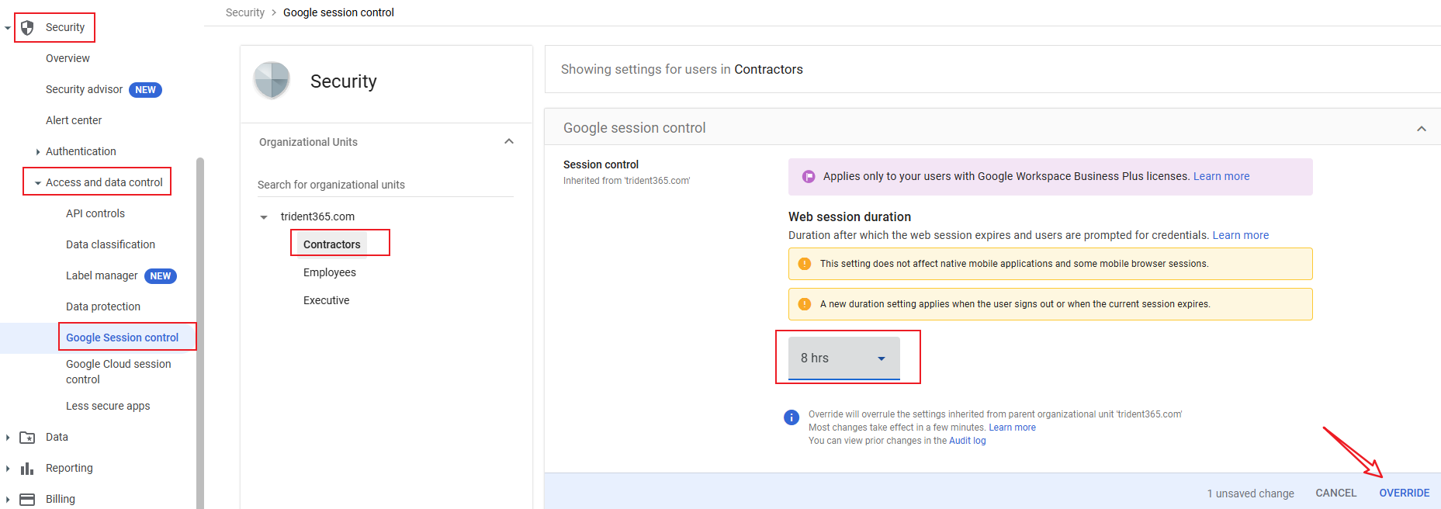Image resolution: width=1441 pixels, height=509 pixels.
Task: Click the Billing card icon
Action: click(27, 500)
